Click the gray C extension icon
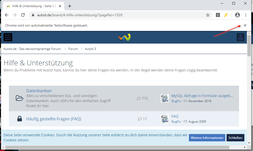This screenshot has width=253, height=151. point(218,15)
